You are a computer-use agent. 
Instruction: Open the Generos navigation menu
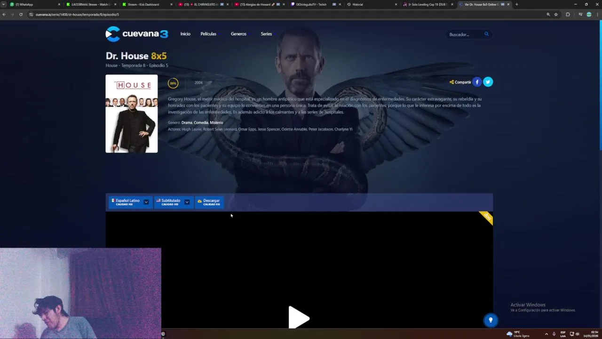click(x=238, y=34)
